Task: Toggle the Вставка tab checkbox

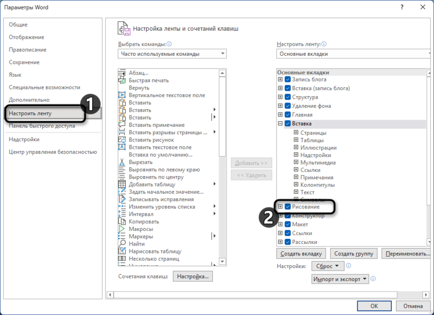Action: click(x=288, y=123)
